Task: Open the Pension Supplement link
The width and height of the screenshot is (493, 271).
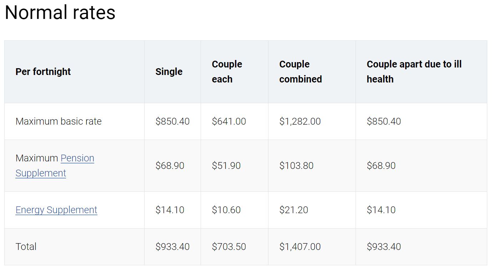Action: (x=55, y=166)
